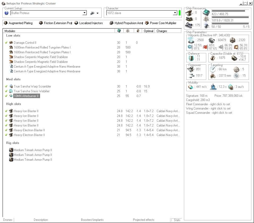Deactivate the 10MN Afterburner II checkmark
The height and width of the screenshot is (223, 254).
[x=6, y=96]
